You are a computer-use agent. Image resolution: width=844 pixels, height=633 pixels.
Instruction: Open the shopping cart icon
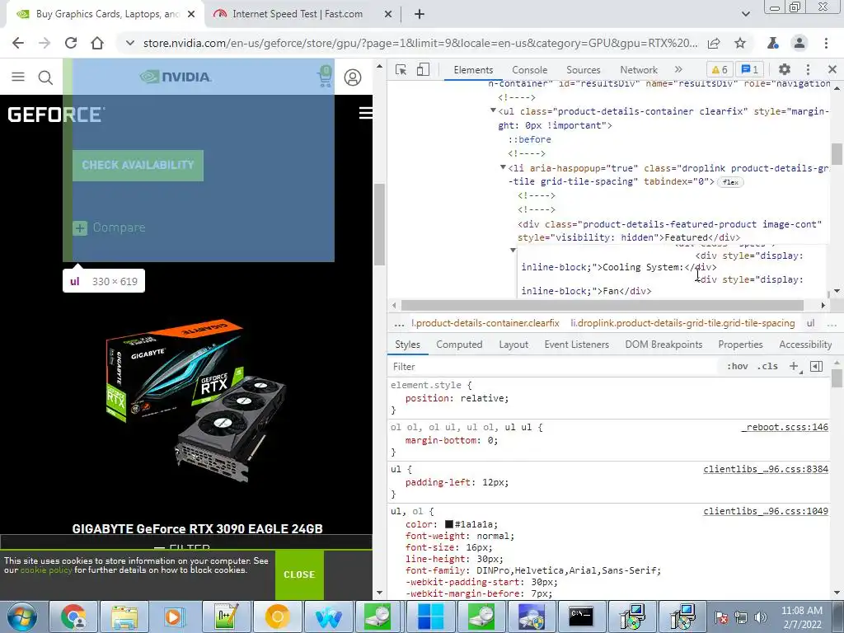click(325, 76)
